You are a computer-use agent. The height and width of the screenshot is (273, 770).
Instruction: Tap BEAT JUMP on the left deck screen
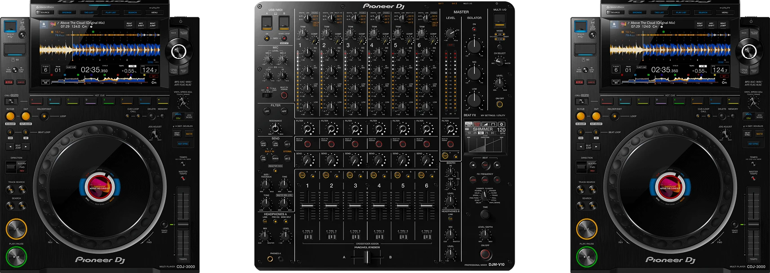point(153,24)
